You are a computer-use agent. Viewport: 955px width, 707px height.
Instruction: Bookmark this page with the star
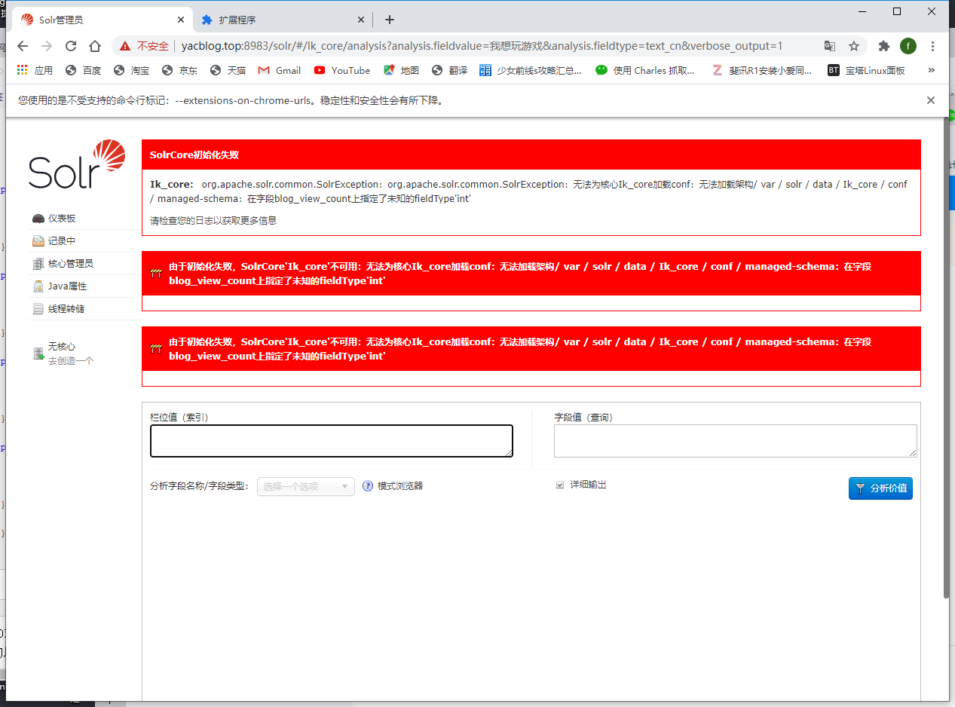[x=854, y=46]
